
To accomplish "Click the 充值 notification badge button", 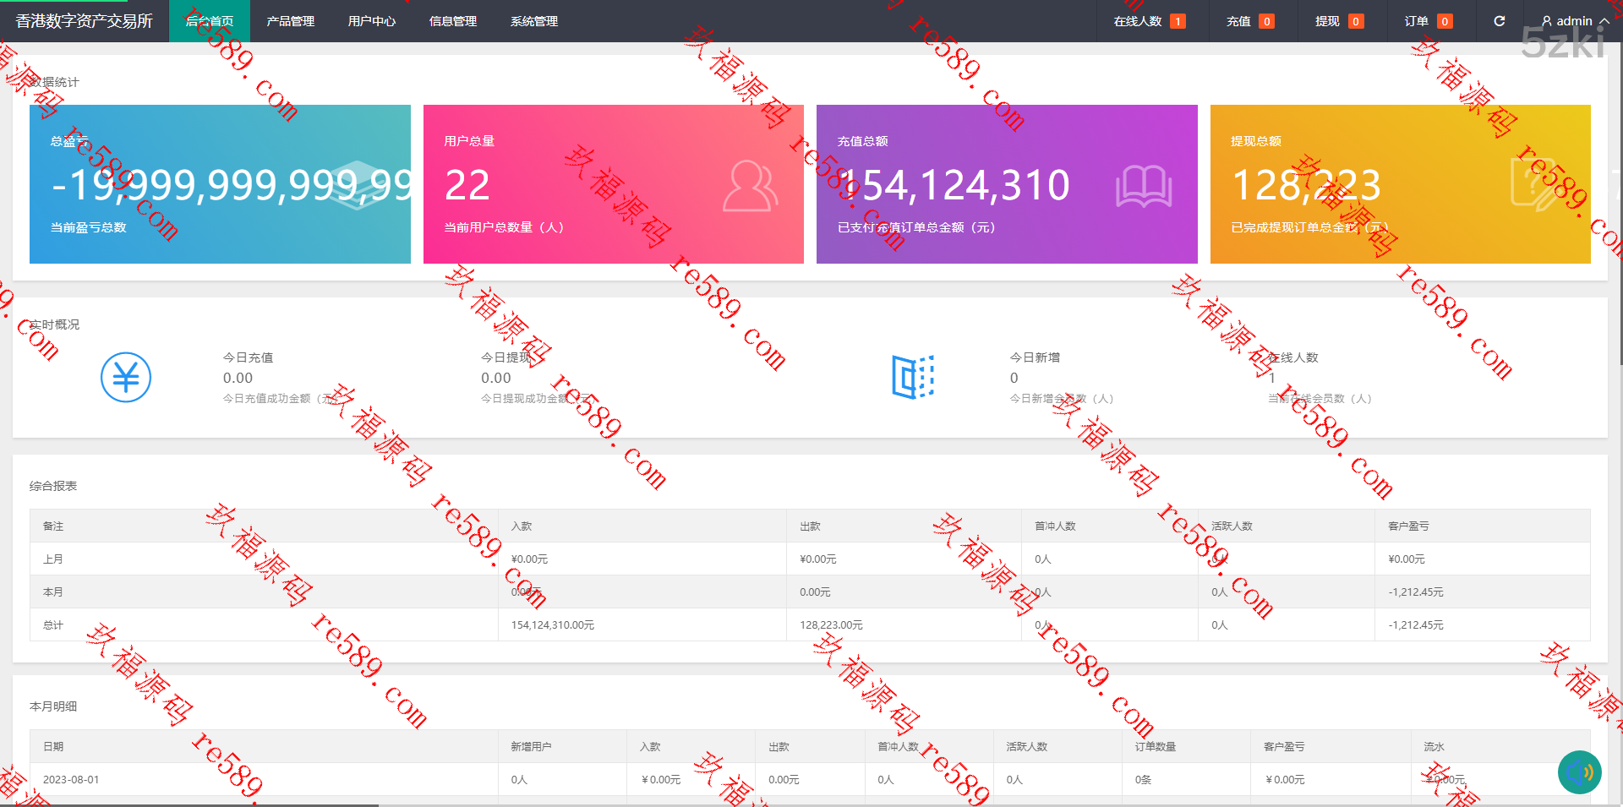I will 1249,21.
